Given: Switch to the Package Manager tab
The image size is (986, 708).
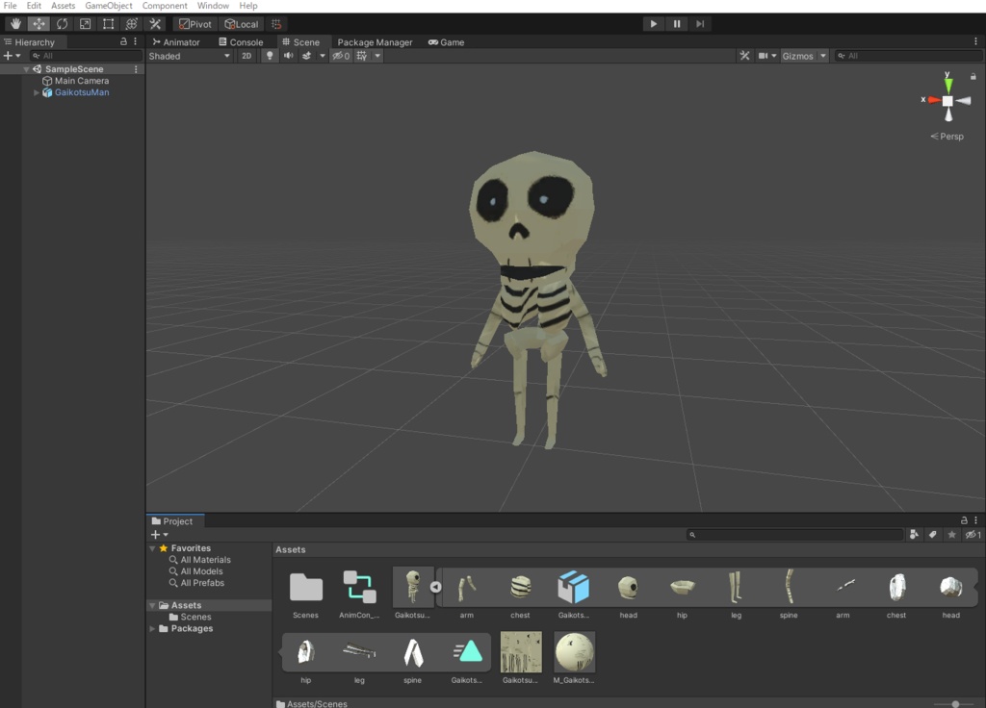Looking at the screenshot, I should pyautogui.click(x=375, y=42).
